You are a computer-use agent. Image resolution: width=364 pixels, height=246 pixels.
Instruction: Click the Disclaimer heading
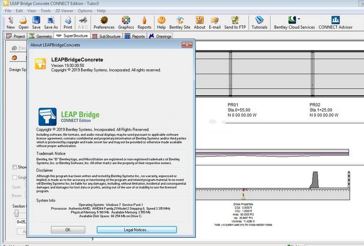pos(44,170)
